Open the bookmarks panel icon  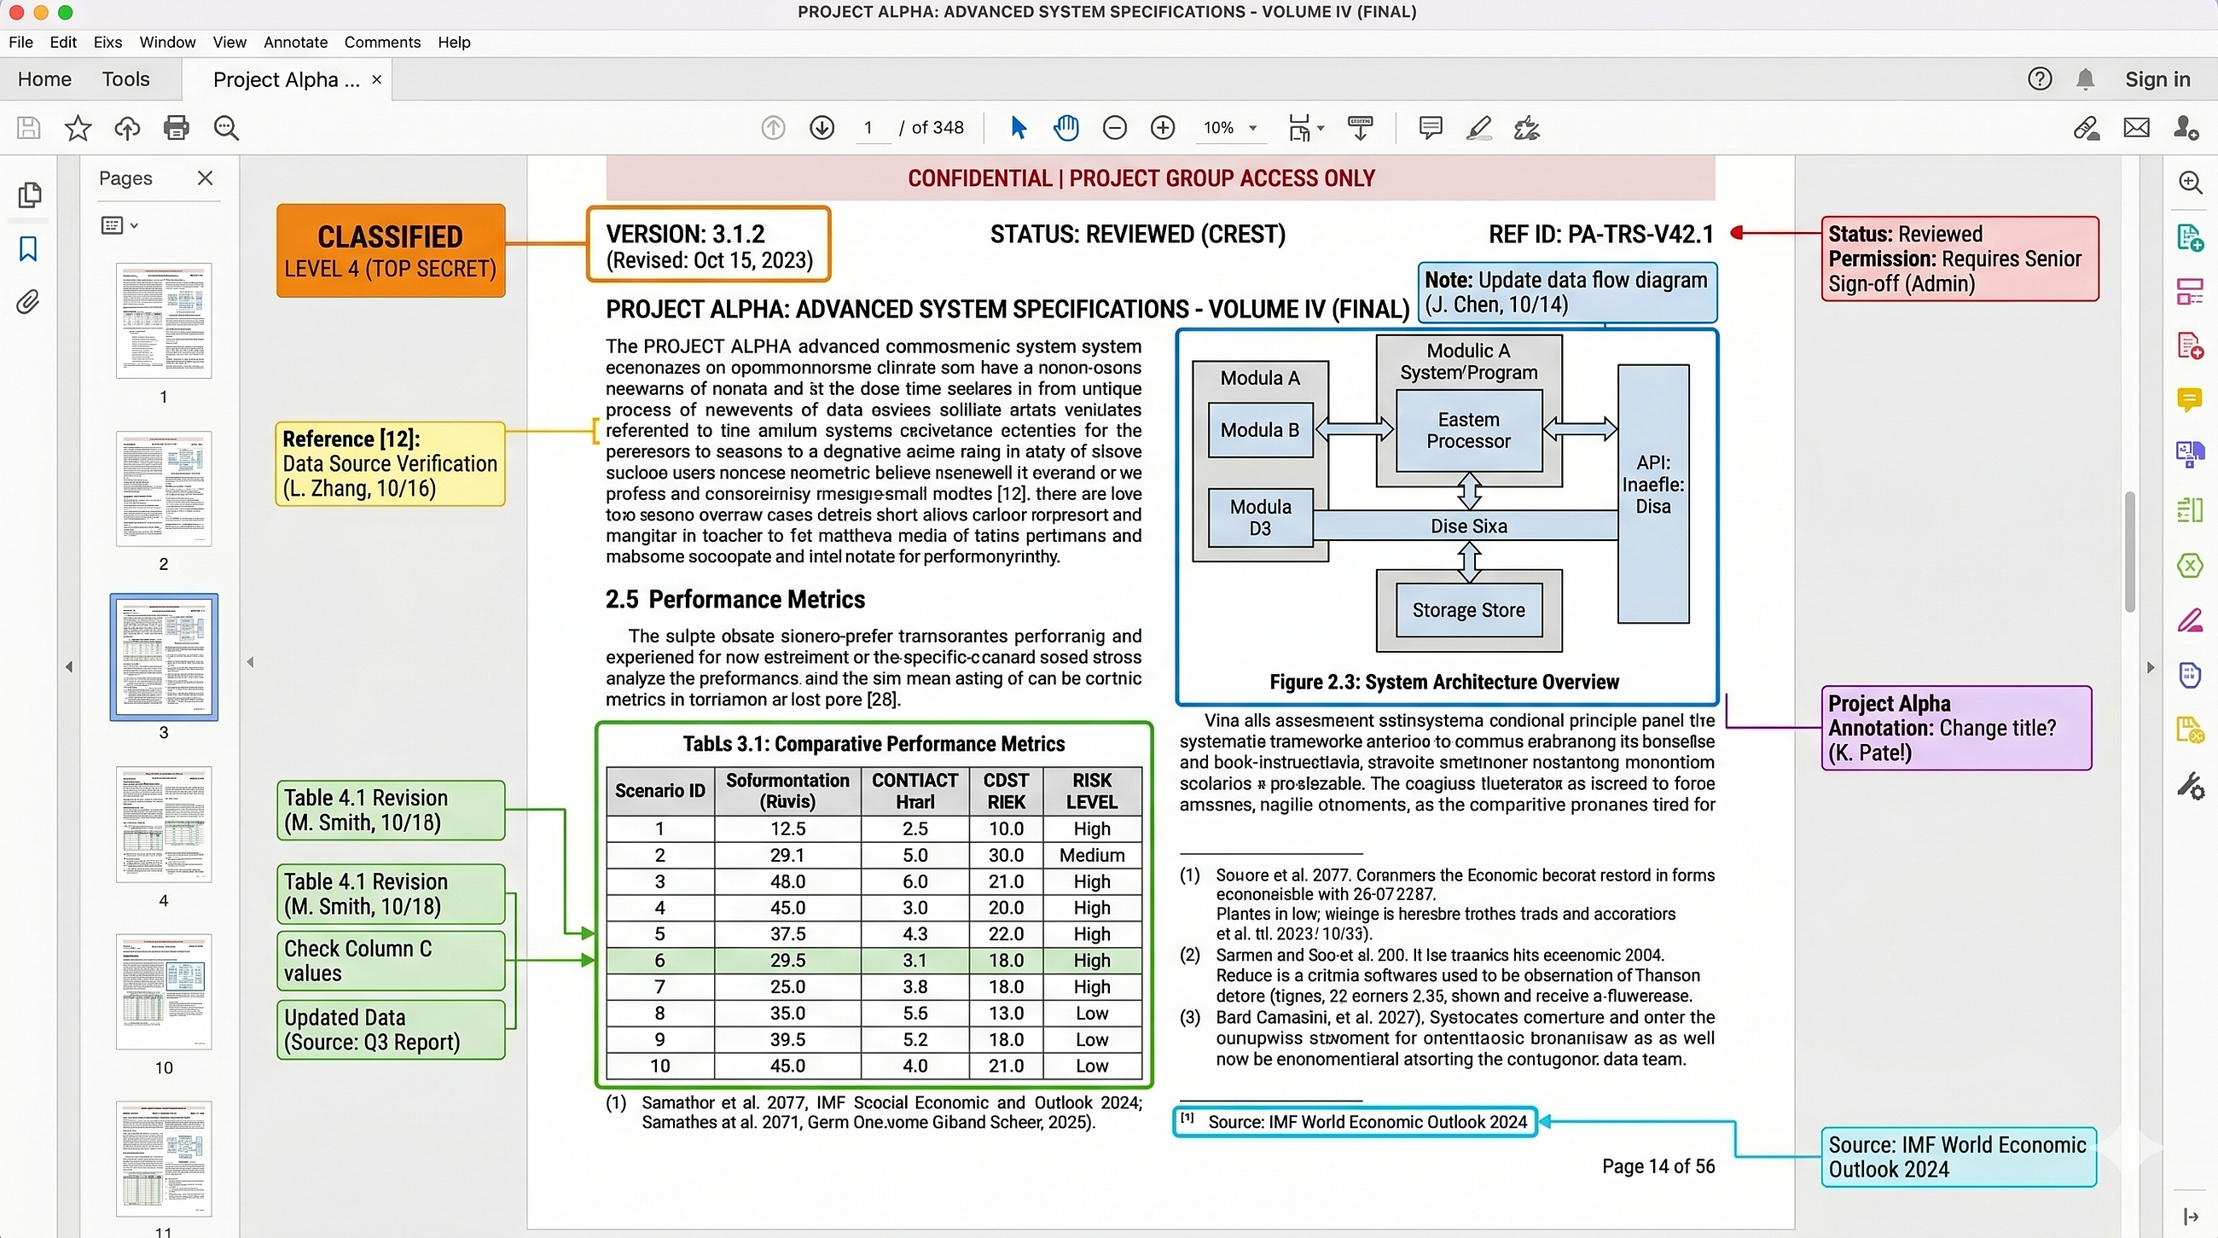28,249
